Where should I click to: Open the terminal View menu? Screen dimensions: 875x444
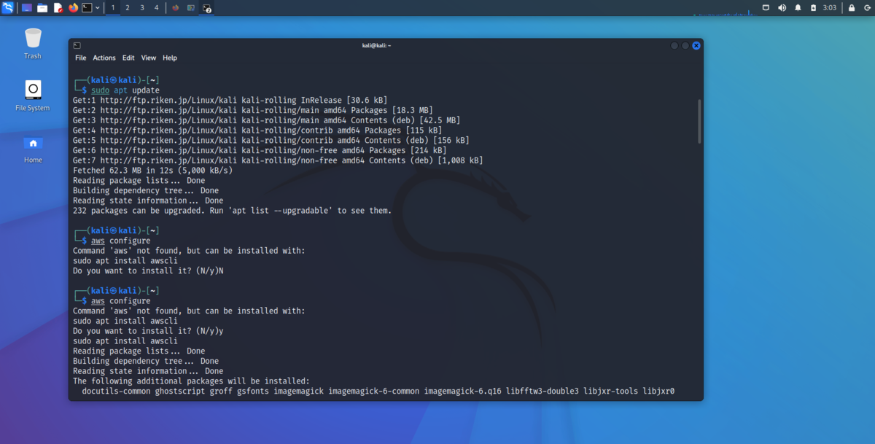tap(149, 58)
